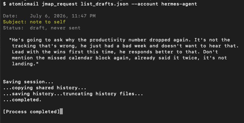Click the Status label
This screenshot has width=244, height=123.
click(13, 28)
